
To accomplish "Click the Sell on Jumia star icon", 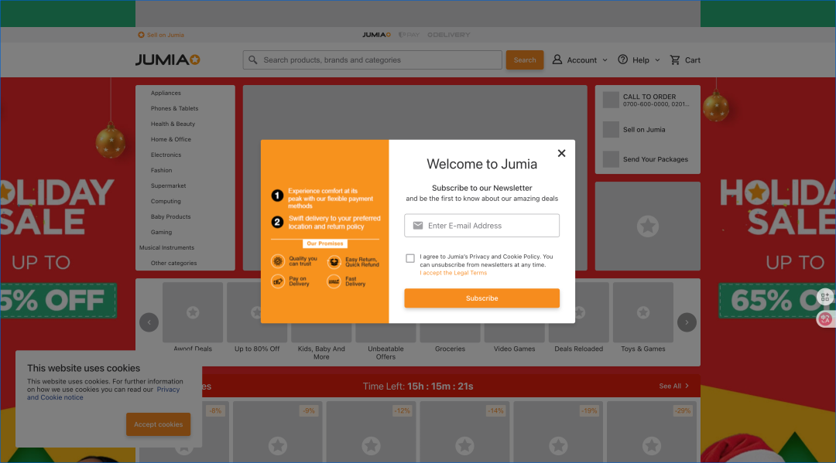I will coord(142,35).
